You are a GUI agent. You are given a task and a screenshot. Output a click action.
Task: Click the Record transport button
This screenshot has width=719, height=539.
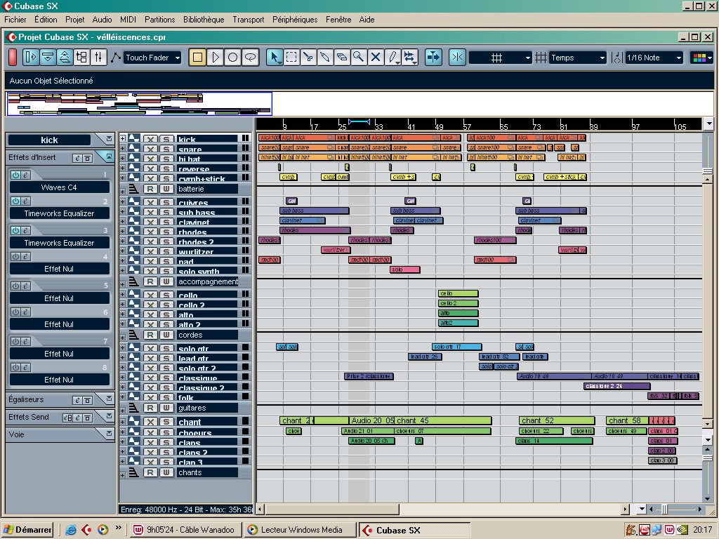pos(232,58)
